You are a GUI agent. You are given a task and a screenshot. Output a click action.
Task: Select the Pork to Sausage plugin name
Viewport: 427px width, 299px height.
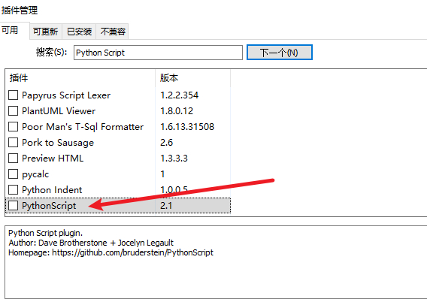(x=58, y=143)
